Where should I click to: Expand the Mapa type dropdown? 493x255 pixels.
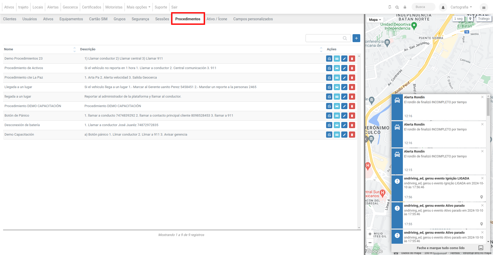(x=375, y=20)
